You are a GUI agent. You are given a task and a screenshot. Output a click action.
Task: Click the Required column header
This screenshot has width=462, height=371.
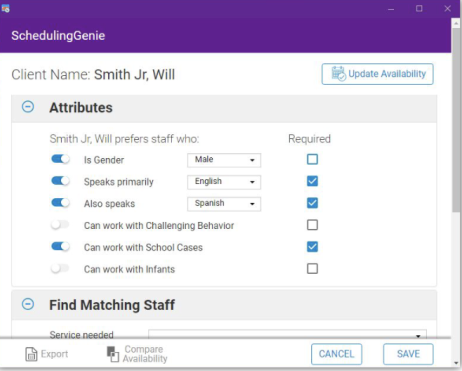click(310, 138)
